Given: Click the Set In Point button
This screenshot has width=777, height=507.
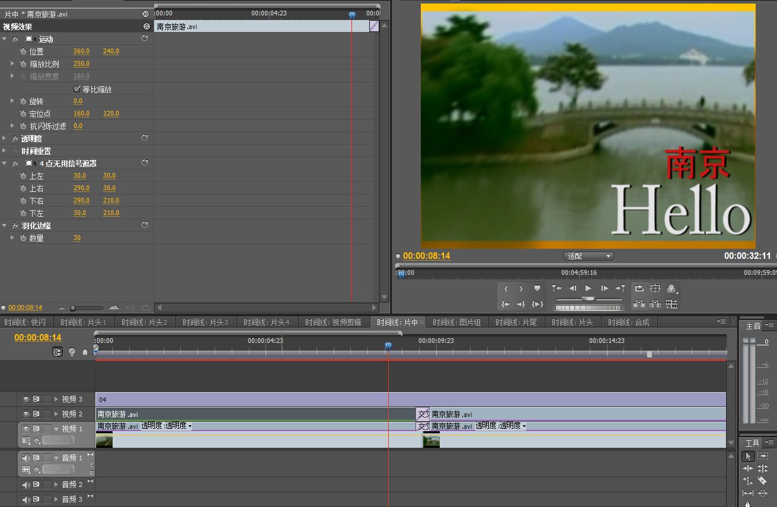Looking at the screenshot, I should coord(506,288).
